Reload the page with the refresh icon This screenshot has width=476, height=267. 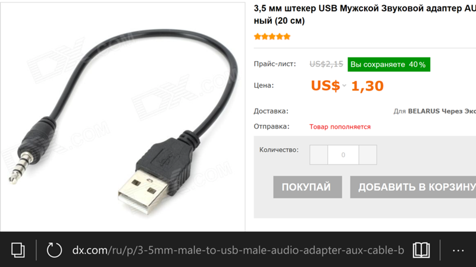54,250
